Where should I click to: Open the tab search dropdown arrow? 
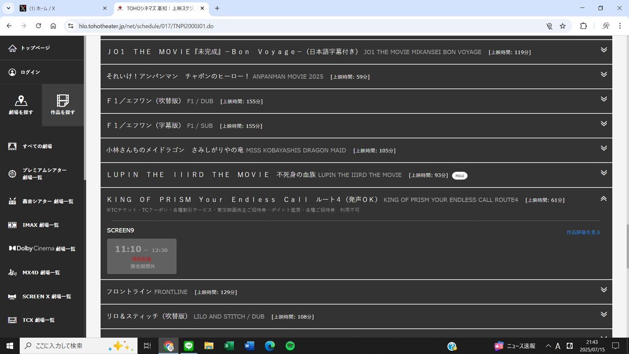pos(8,8)
